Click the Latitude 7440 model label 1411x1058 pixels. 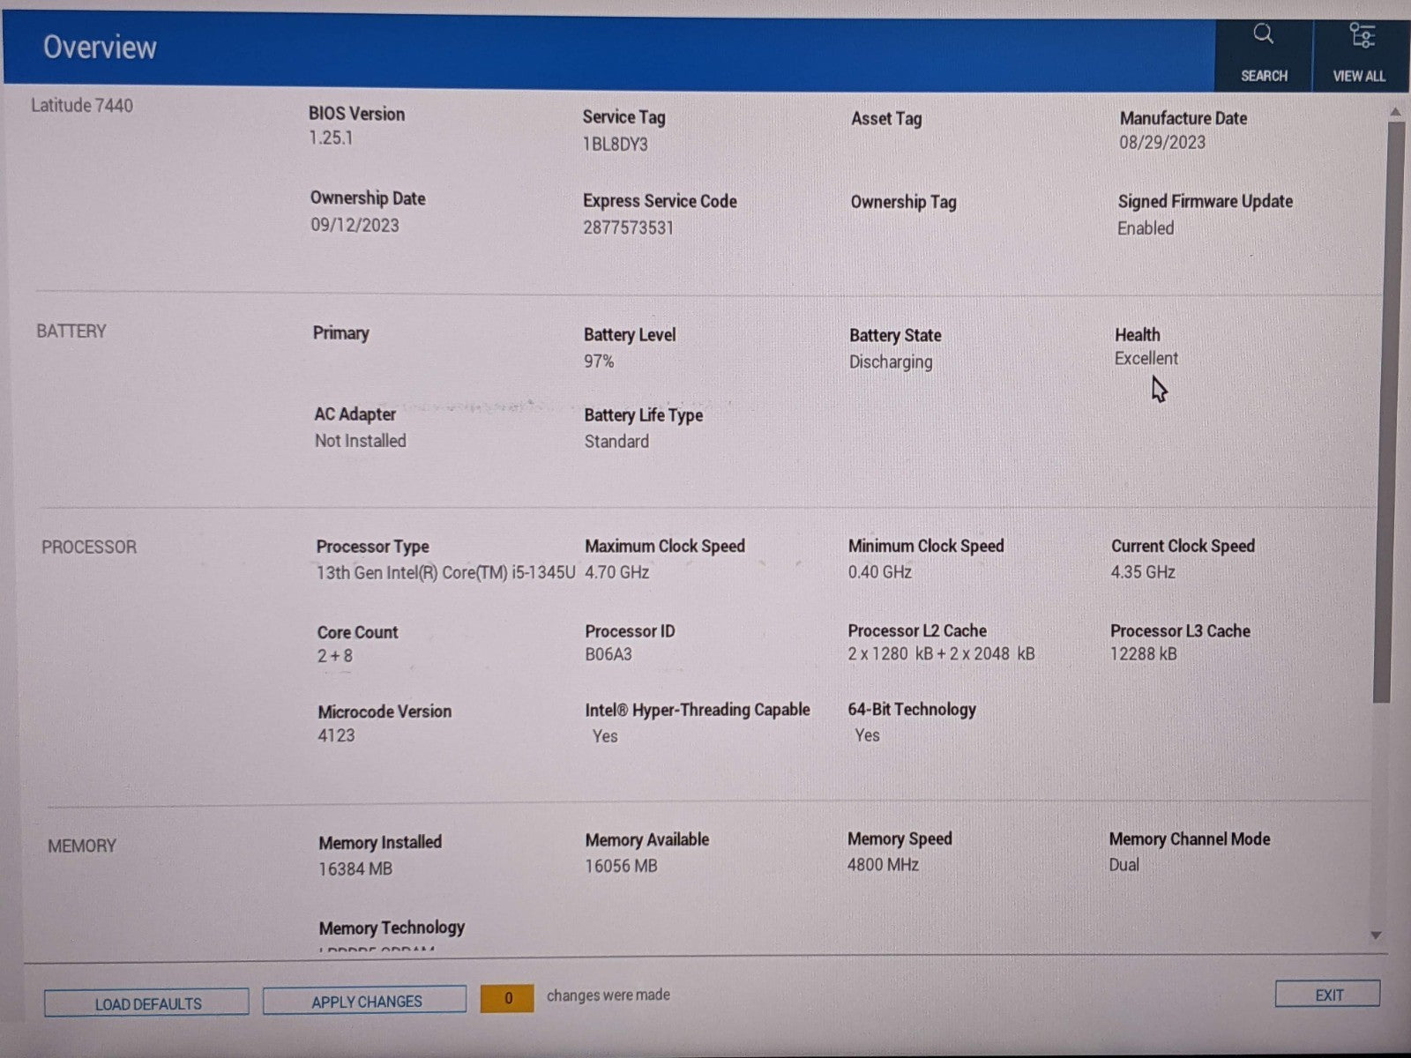click(82, 106)
